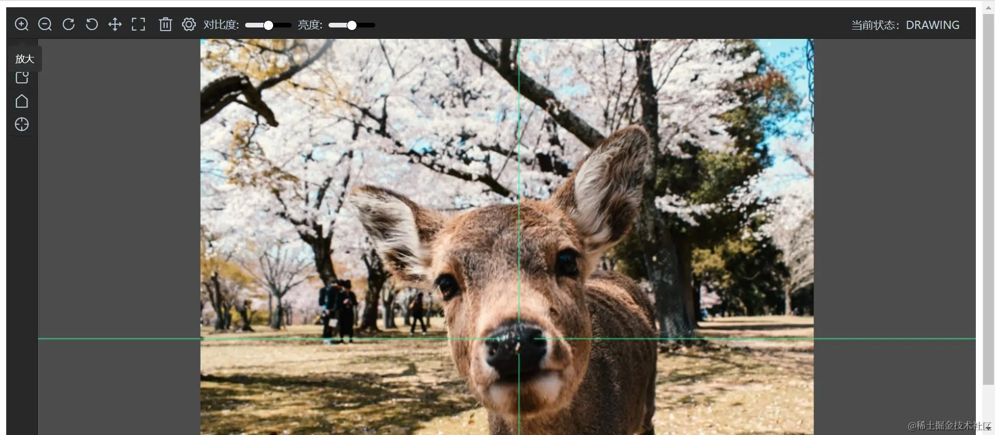995x435 pixels.
Task: Select the move/pan arrows tool
Action: (x=115, y=24)
